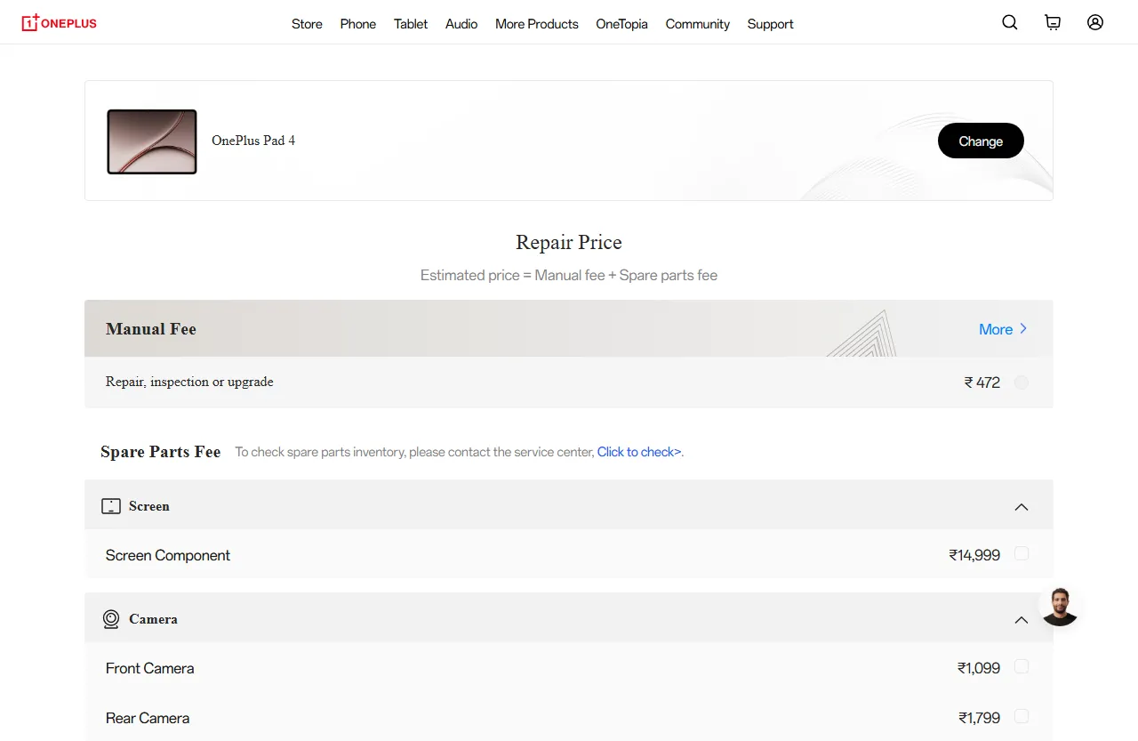Click the Repair, inspection or upgrade label
Viewport: 1138px width, 741px height.
(x=189, y=382)
